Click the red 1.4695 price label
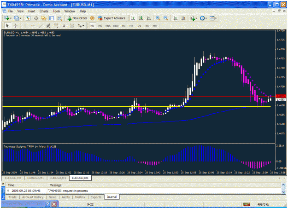 click(281, 96)
